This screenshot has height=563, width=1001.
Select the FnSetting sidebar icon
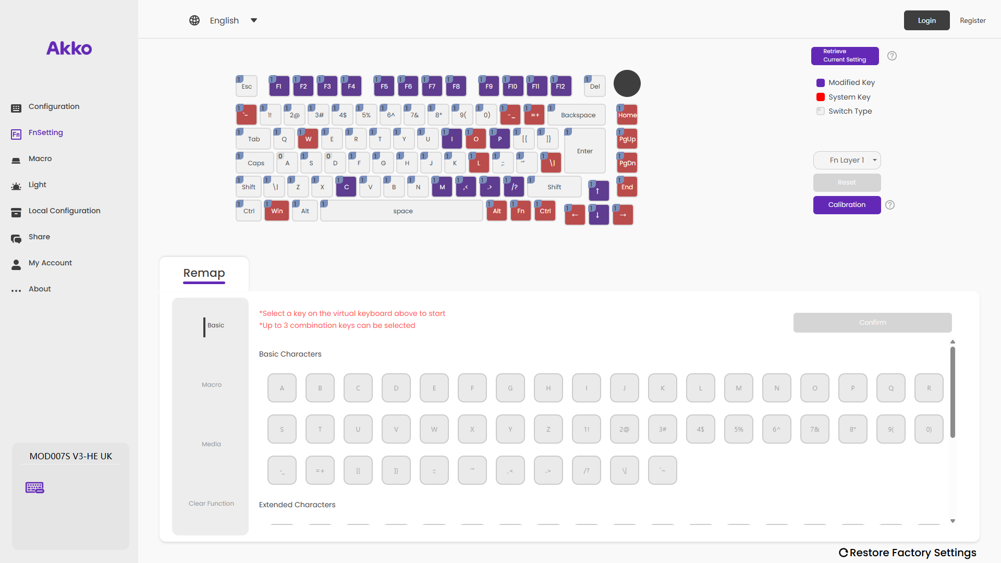(16, 133)
